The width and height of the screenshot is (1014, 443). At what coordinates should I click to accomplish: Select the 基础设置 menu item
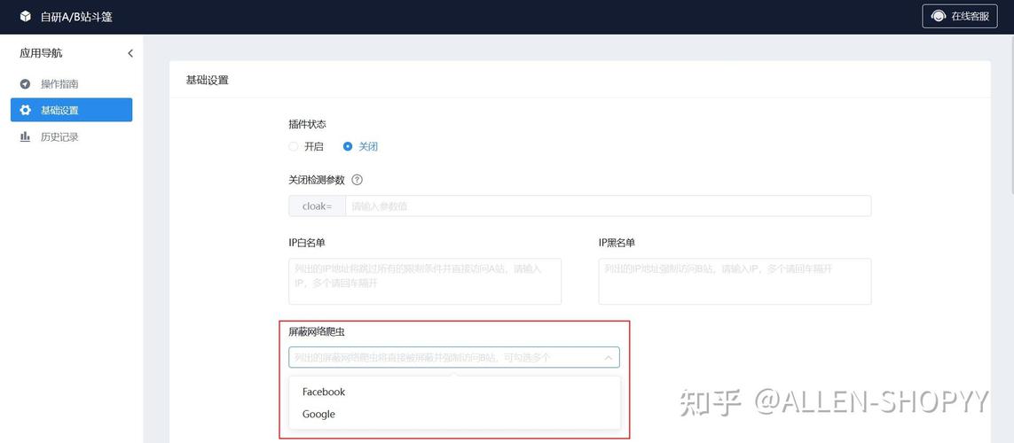pos(71,110)
